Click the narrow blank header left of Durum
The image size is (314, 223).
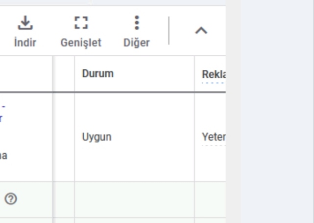[64, 74]
